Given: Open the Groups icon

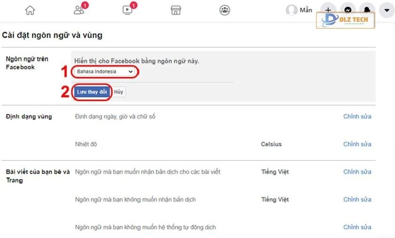Looking at the screenshot, I should (225, 10).
